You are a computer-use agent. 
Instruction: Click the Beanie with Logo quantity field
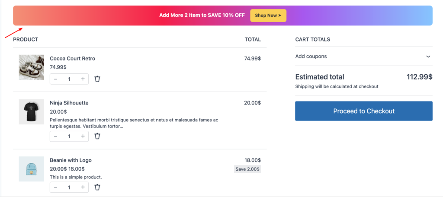69,187
